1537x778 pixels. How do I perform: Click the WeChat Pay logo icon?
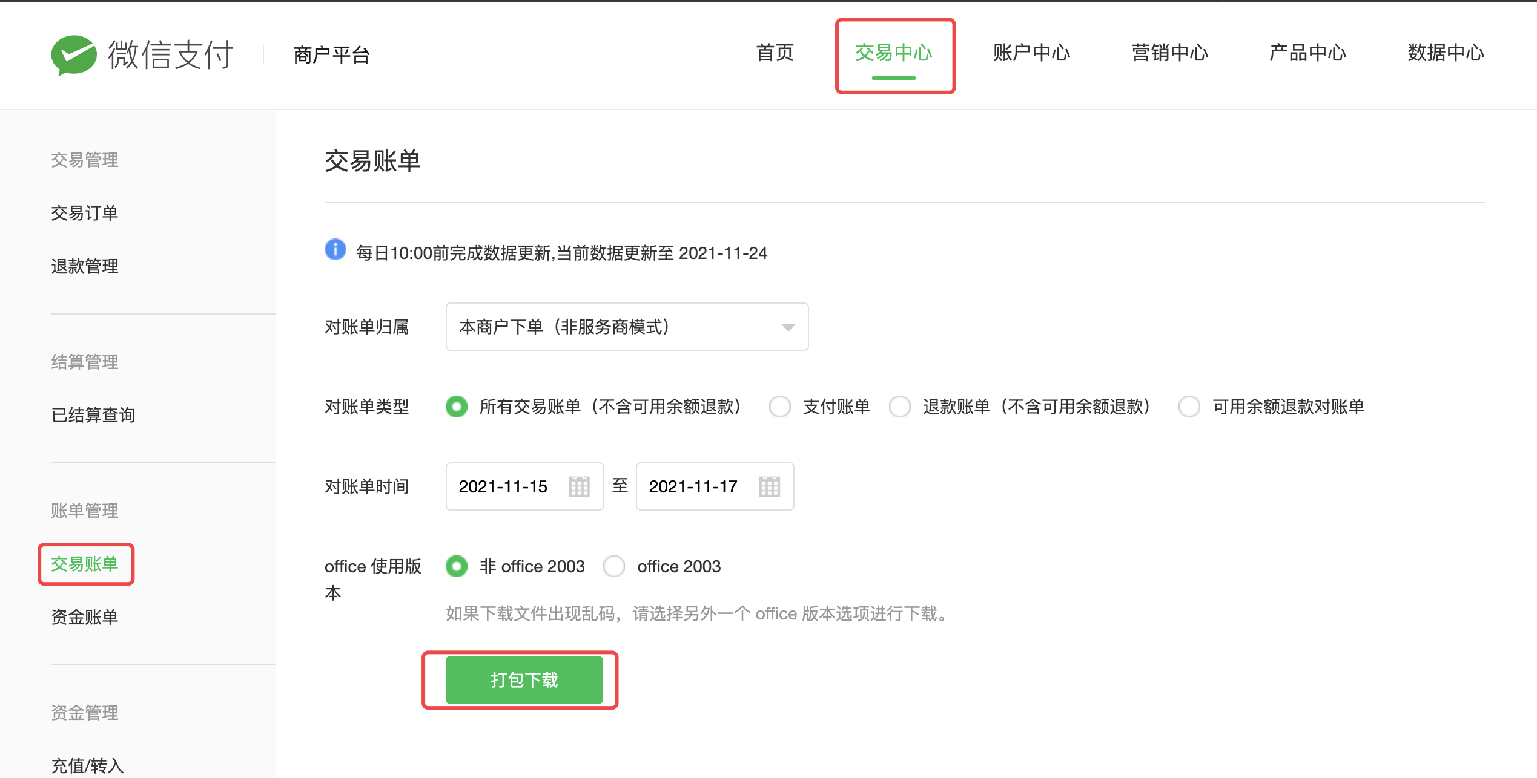coord(74,55)
